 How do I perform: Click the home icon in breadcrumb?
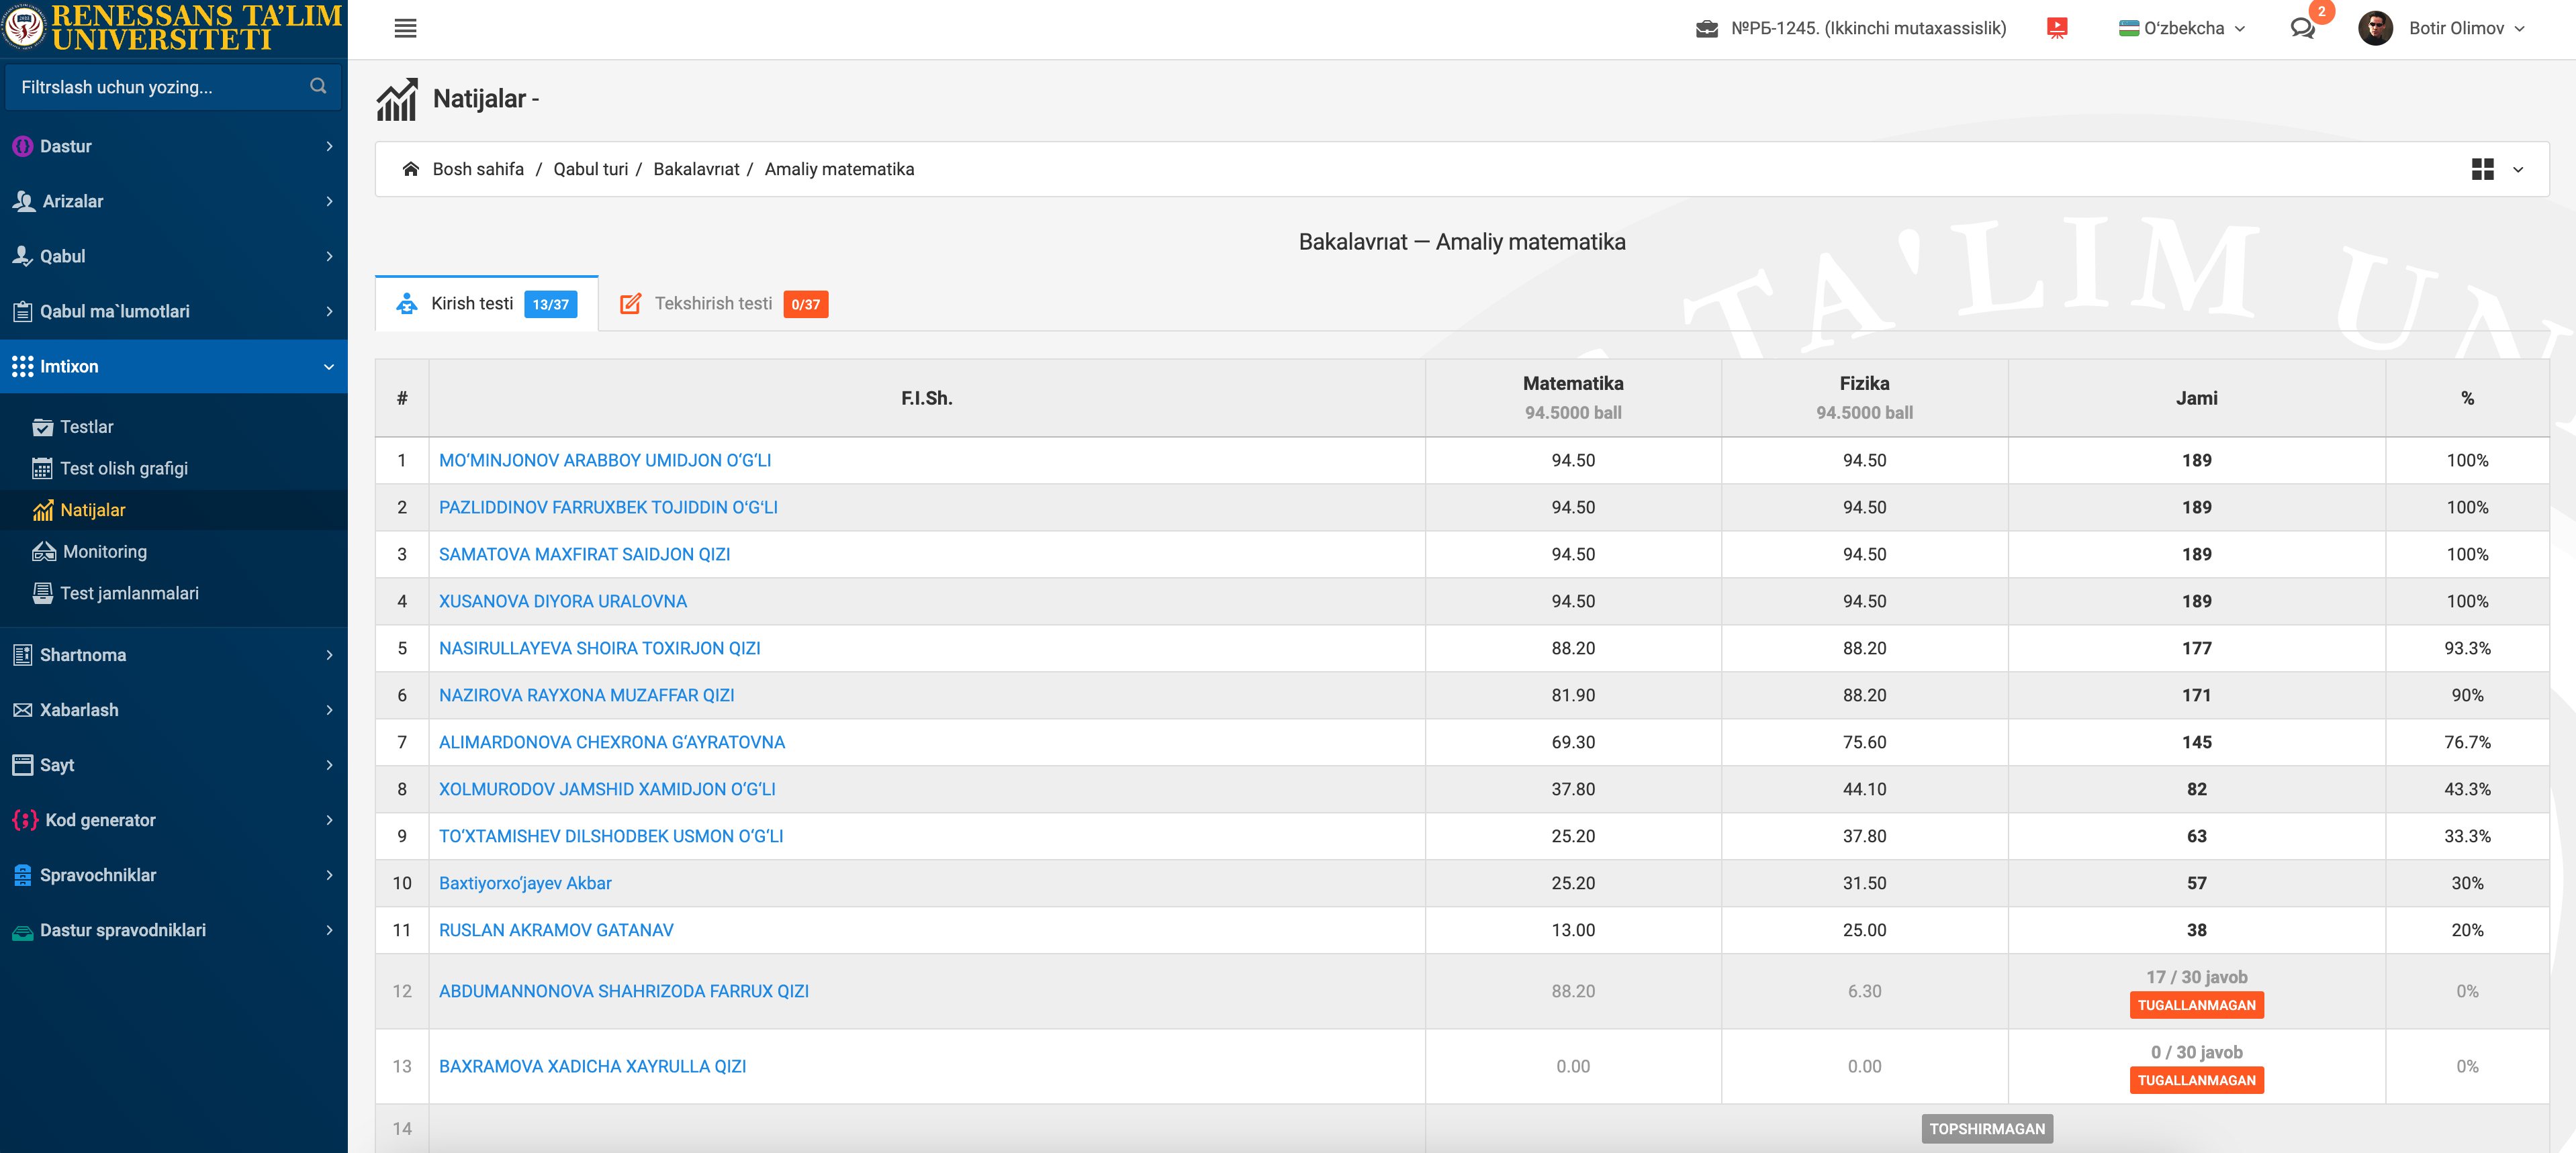pos(410,169)
